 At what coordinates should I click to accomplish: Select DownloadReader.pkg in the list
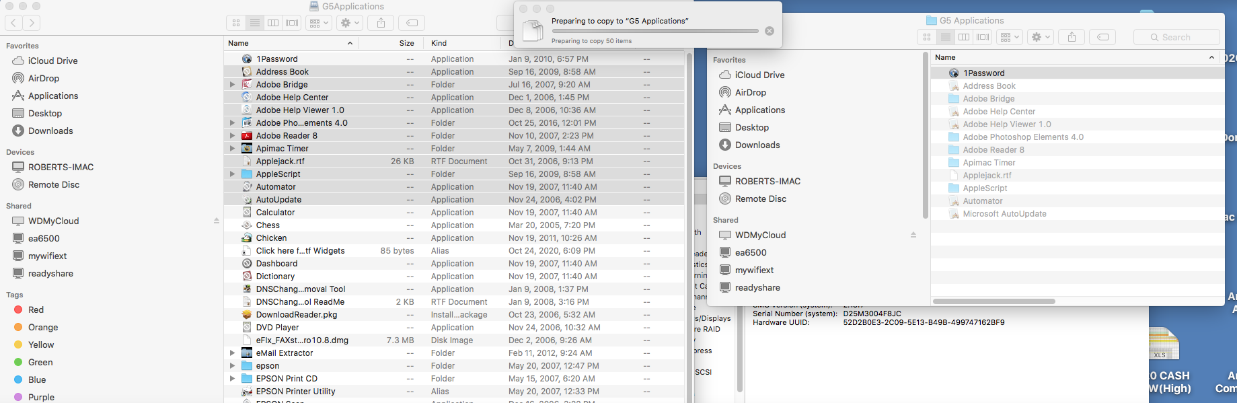coord(297,315)
